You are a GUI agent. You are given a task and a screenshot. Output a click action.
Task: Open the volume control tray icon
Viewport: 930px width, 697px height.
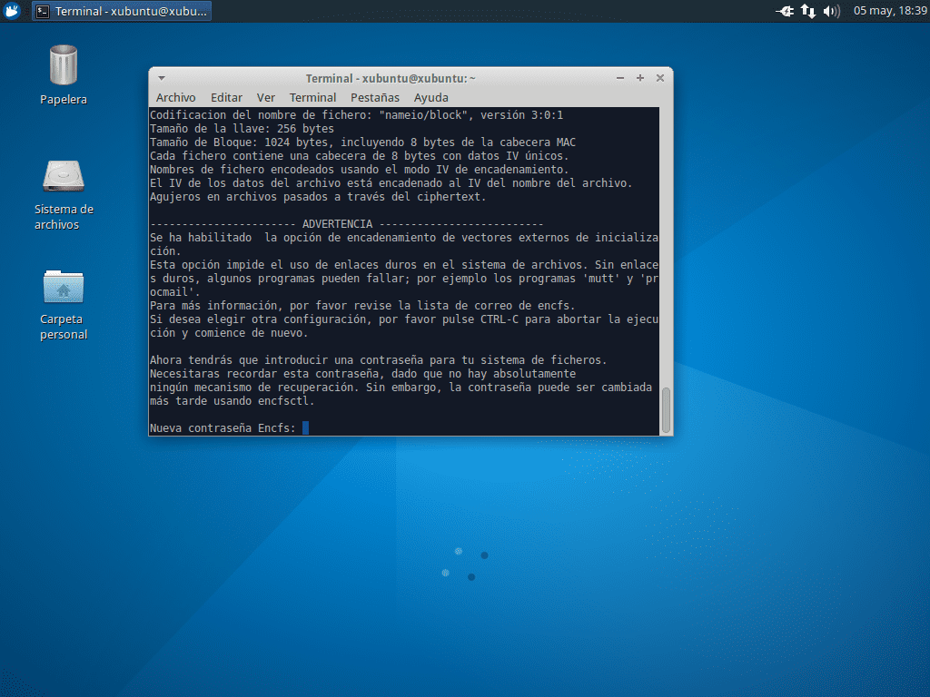tap(830, 11)
